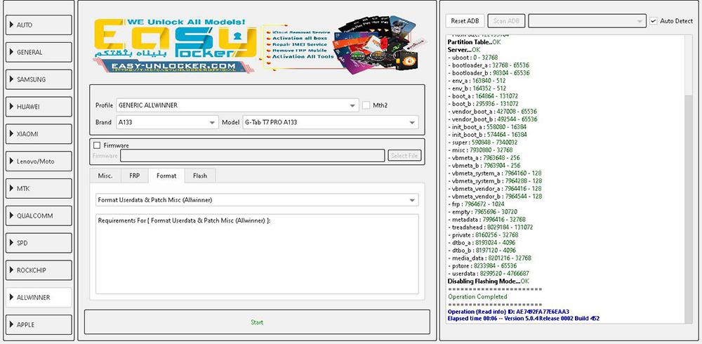Expand the XIAOMI category
Image resolution: width=702 pixels, height=344 pixels.
39,134
